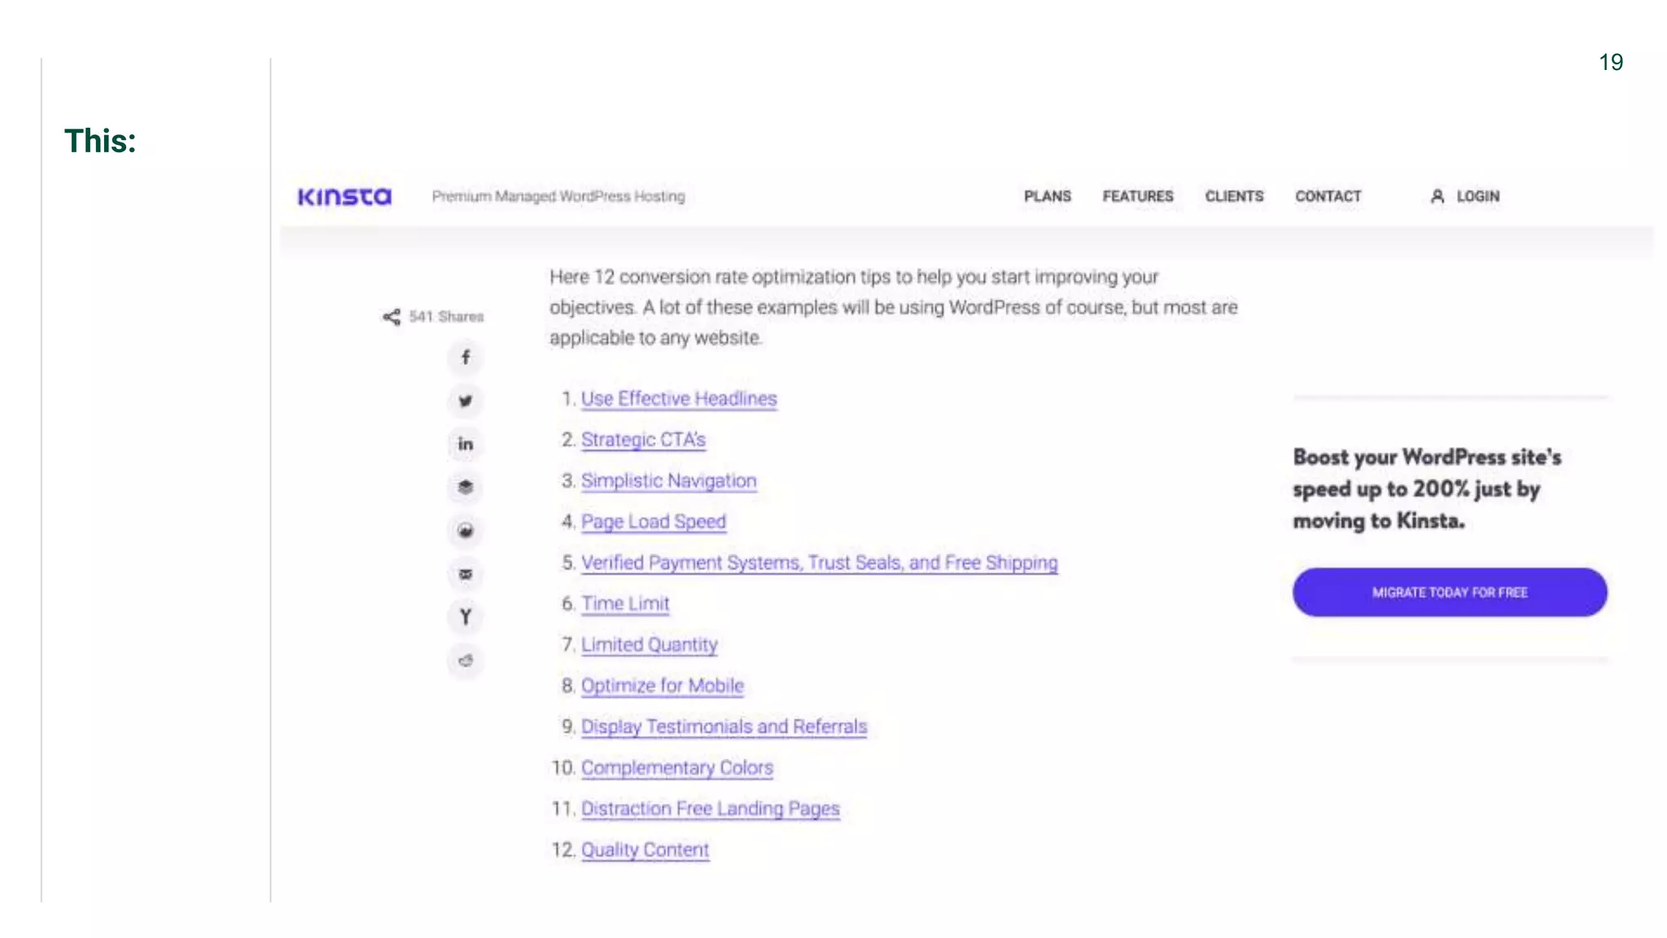Go to the Quality Content section
This screenshot has width=1667, height=938.
(x=645, y=850)
